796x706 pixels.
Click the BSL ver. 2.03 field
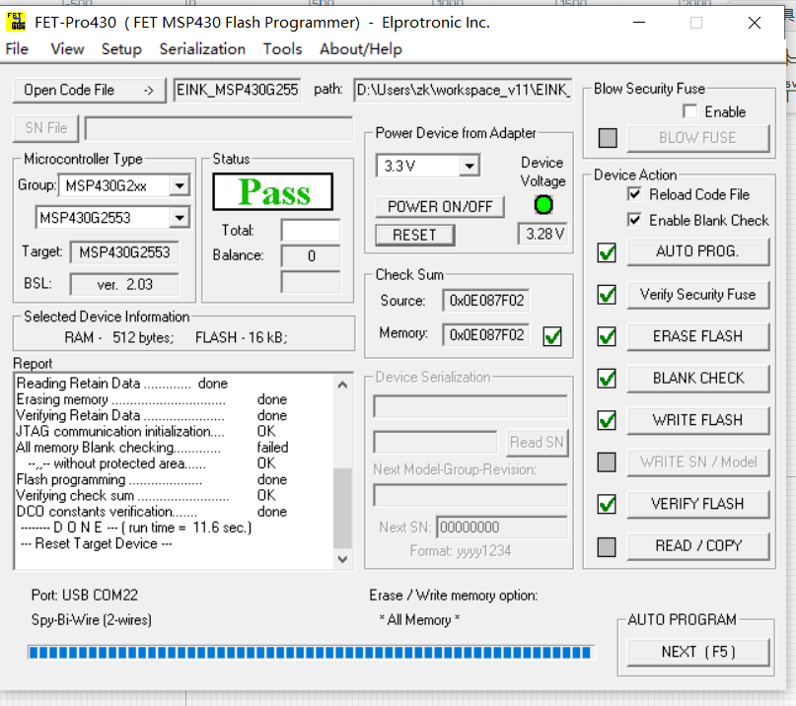coord(124,285)
